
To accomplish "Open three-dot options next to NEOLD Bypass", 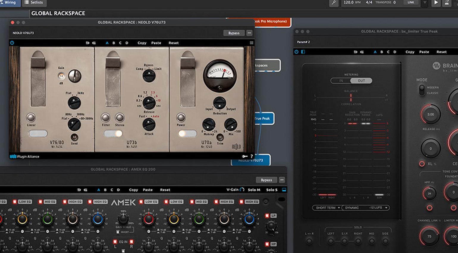I will [x=249, y=33].
